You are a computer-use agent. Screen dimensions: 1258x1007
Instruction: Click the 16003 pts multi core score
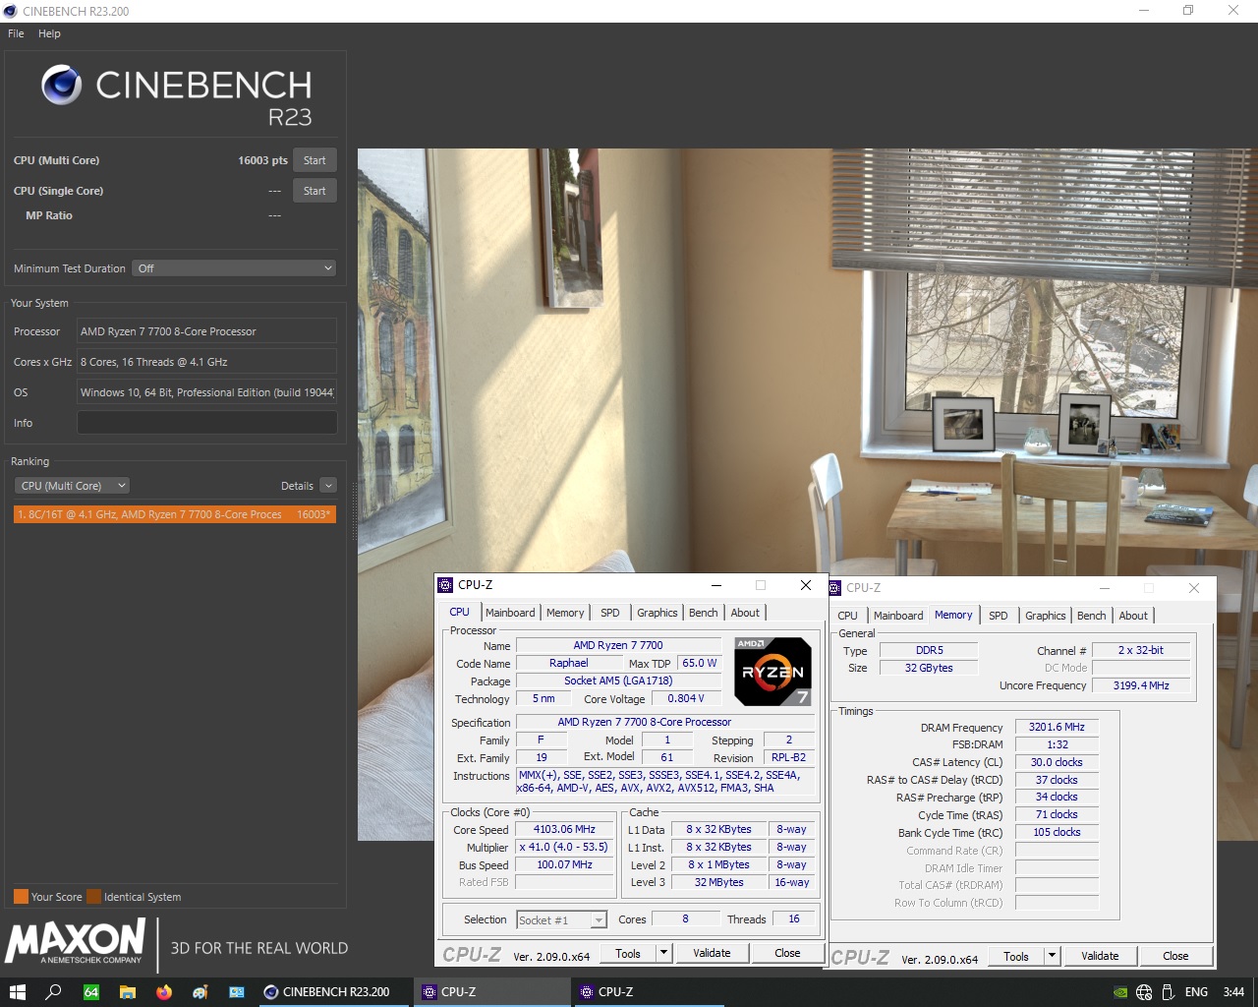262,160
